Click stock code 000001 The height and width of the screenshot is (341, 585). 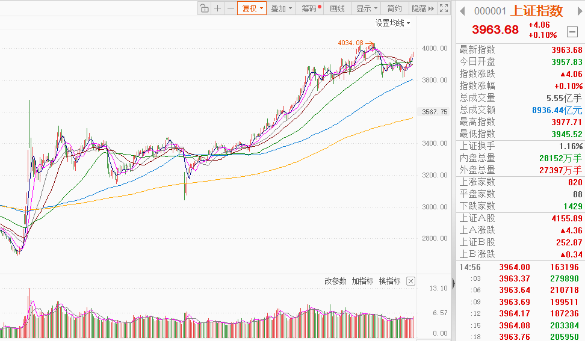pos(490,11)
